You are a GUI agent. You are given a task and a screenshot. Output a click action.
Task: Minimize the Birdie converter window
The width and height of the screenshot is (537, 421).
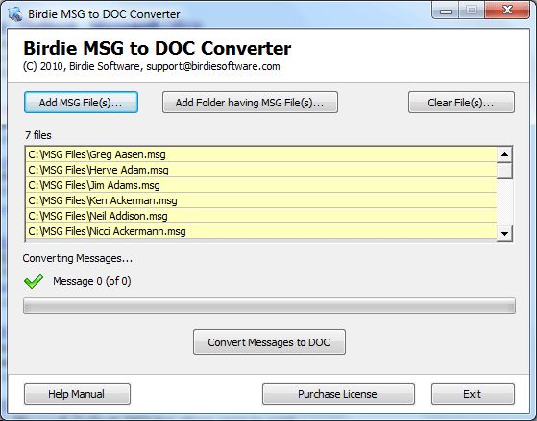click(x=446, y=11)
